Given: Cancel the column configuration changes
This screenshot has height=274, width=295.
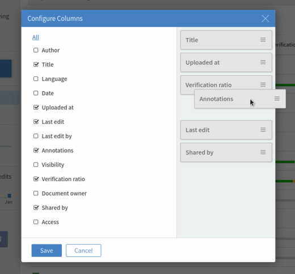Looking at the screenshot, I should pos(83,250).
